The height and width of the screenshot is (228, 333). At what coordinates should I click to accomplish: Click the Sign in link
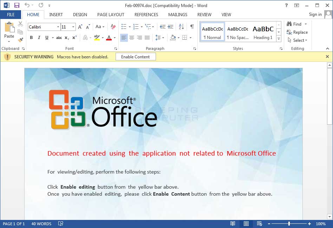tap(315, 14)
